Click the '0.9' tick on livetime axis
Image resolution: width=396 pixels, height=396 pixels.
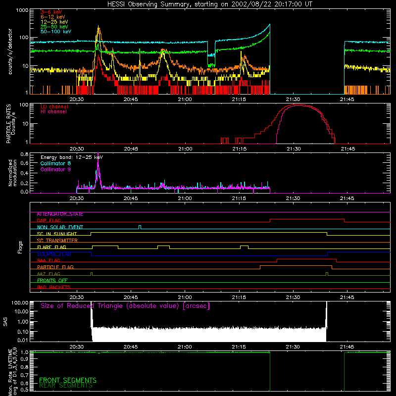[24, 359]
